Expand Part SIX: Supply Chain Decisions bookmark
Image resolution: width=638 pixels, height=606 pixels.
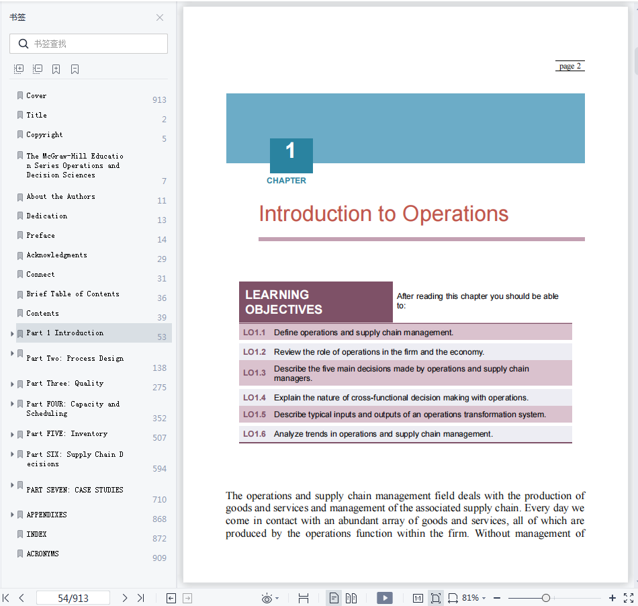click(x=12, y=453)
